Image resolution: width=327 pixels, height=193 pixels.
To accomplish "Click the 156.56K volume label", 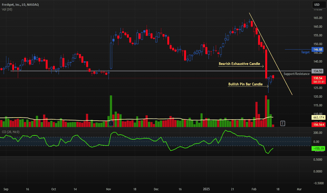I will point(319,125).
